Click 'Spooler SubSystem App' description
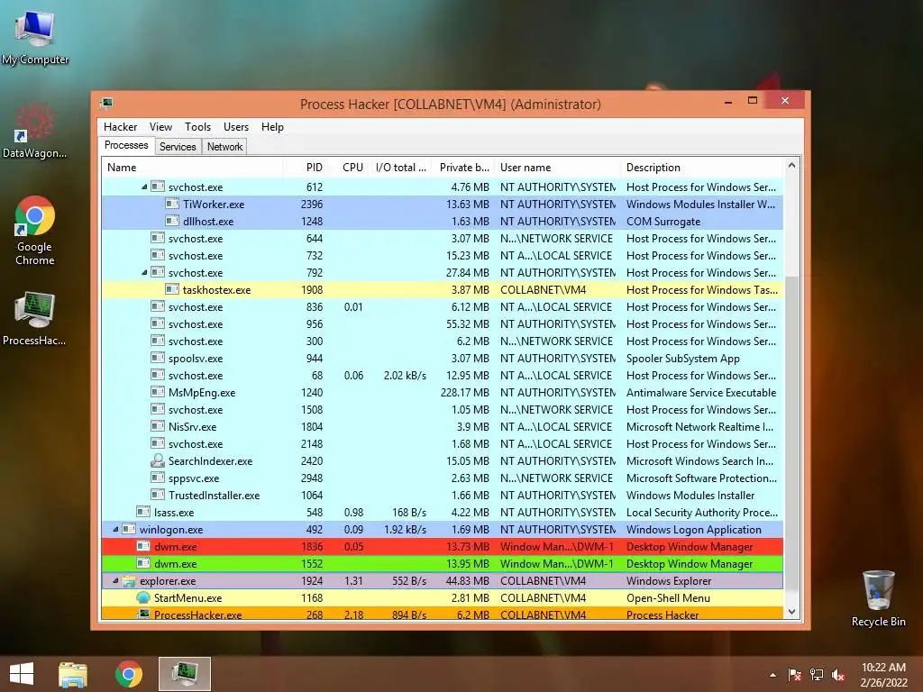 tap(683, 359)
